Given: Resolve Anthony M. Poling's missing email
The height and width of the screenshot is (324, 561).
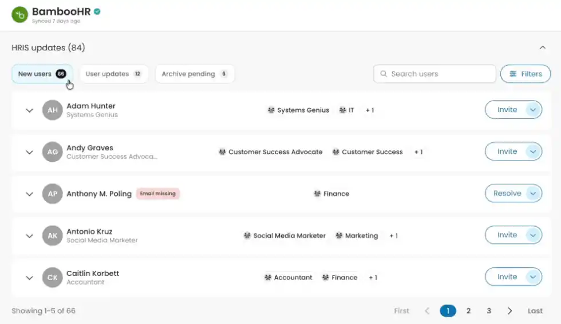Looking at the screenshot, I should (507, 193).
